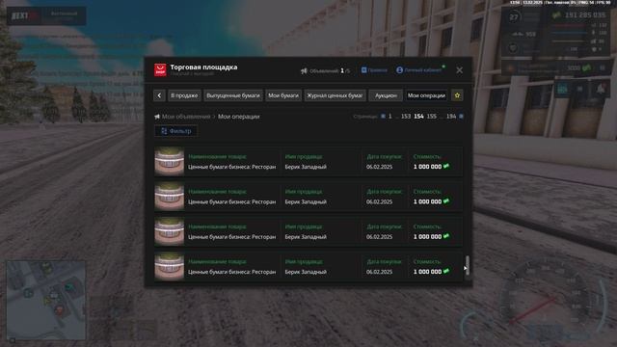Click the cash balance 191 285 035 in HUD
The height and width of the screenshot is (347, 617).
(585, 15)
